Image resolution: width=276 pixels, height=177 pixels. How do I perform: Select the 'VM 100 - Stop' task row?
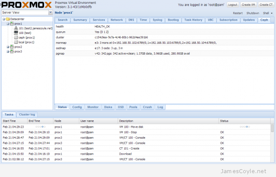pos(136,132)
